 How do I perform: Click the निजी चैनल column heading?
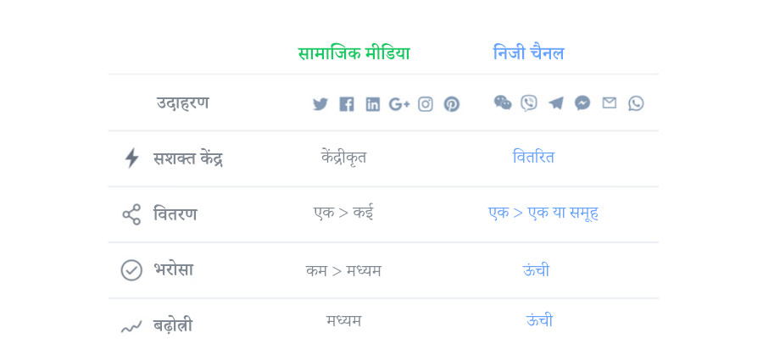point(529,53)
